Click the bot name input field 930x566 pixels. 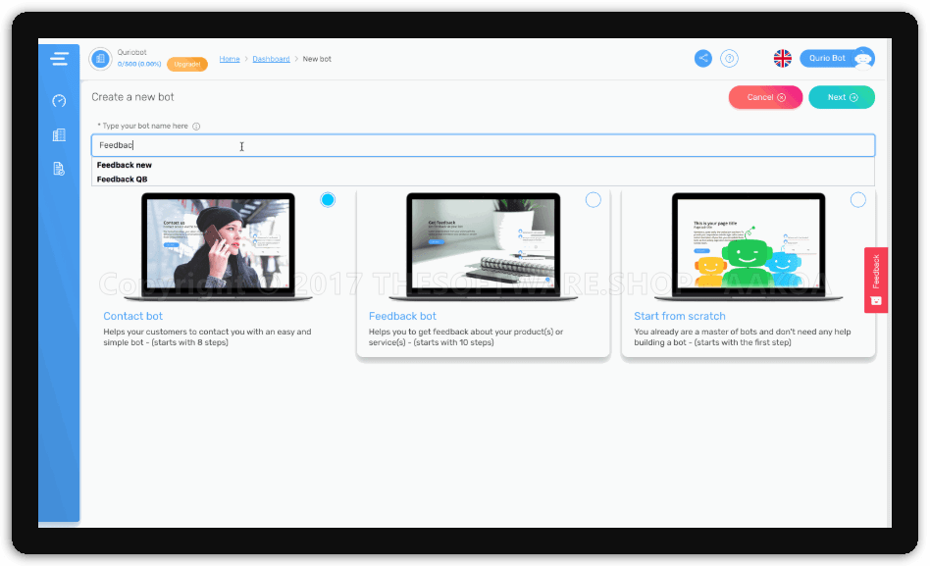click(x=392, y=144)
